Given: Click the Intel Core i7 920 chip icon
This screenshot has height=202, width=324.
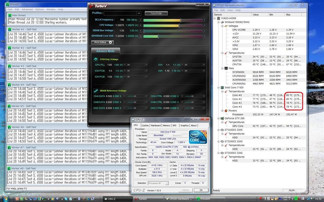Looking at the screenshot, I should coord(222,87).
